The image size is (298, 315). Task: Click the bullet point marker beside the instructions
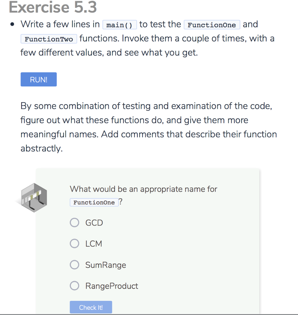[12, 23]
